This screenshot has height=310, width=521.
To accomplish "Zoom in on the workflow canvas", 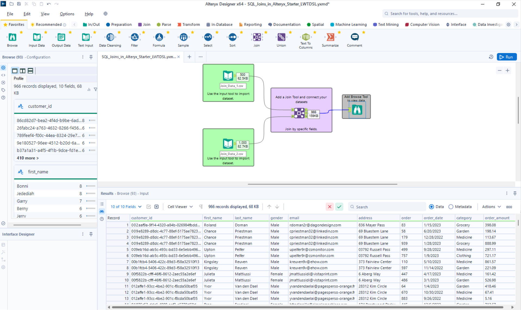I will pos(507,71).
